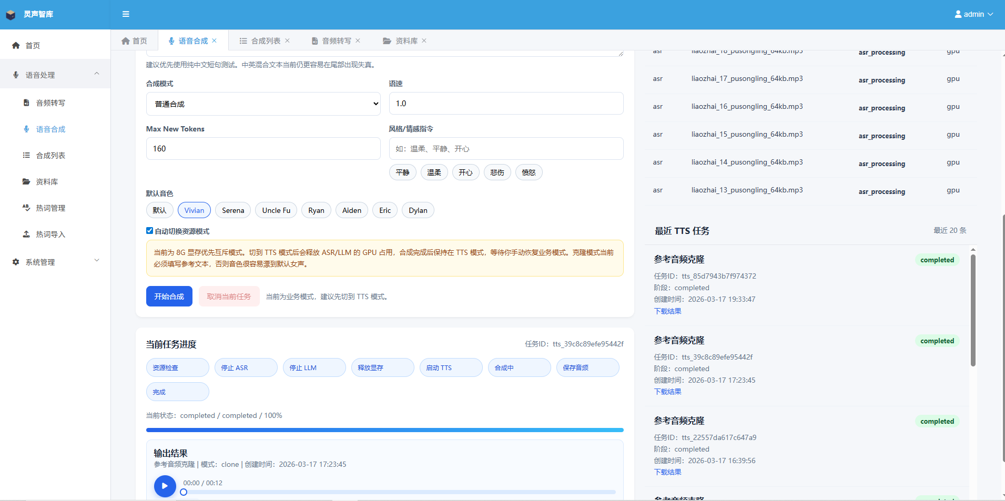
Task: Expand the admin account menu
Action: (973, 14)
